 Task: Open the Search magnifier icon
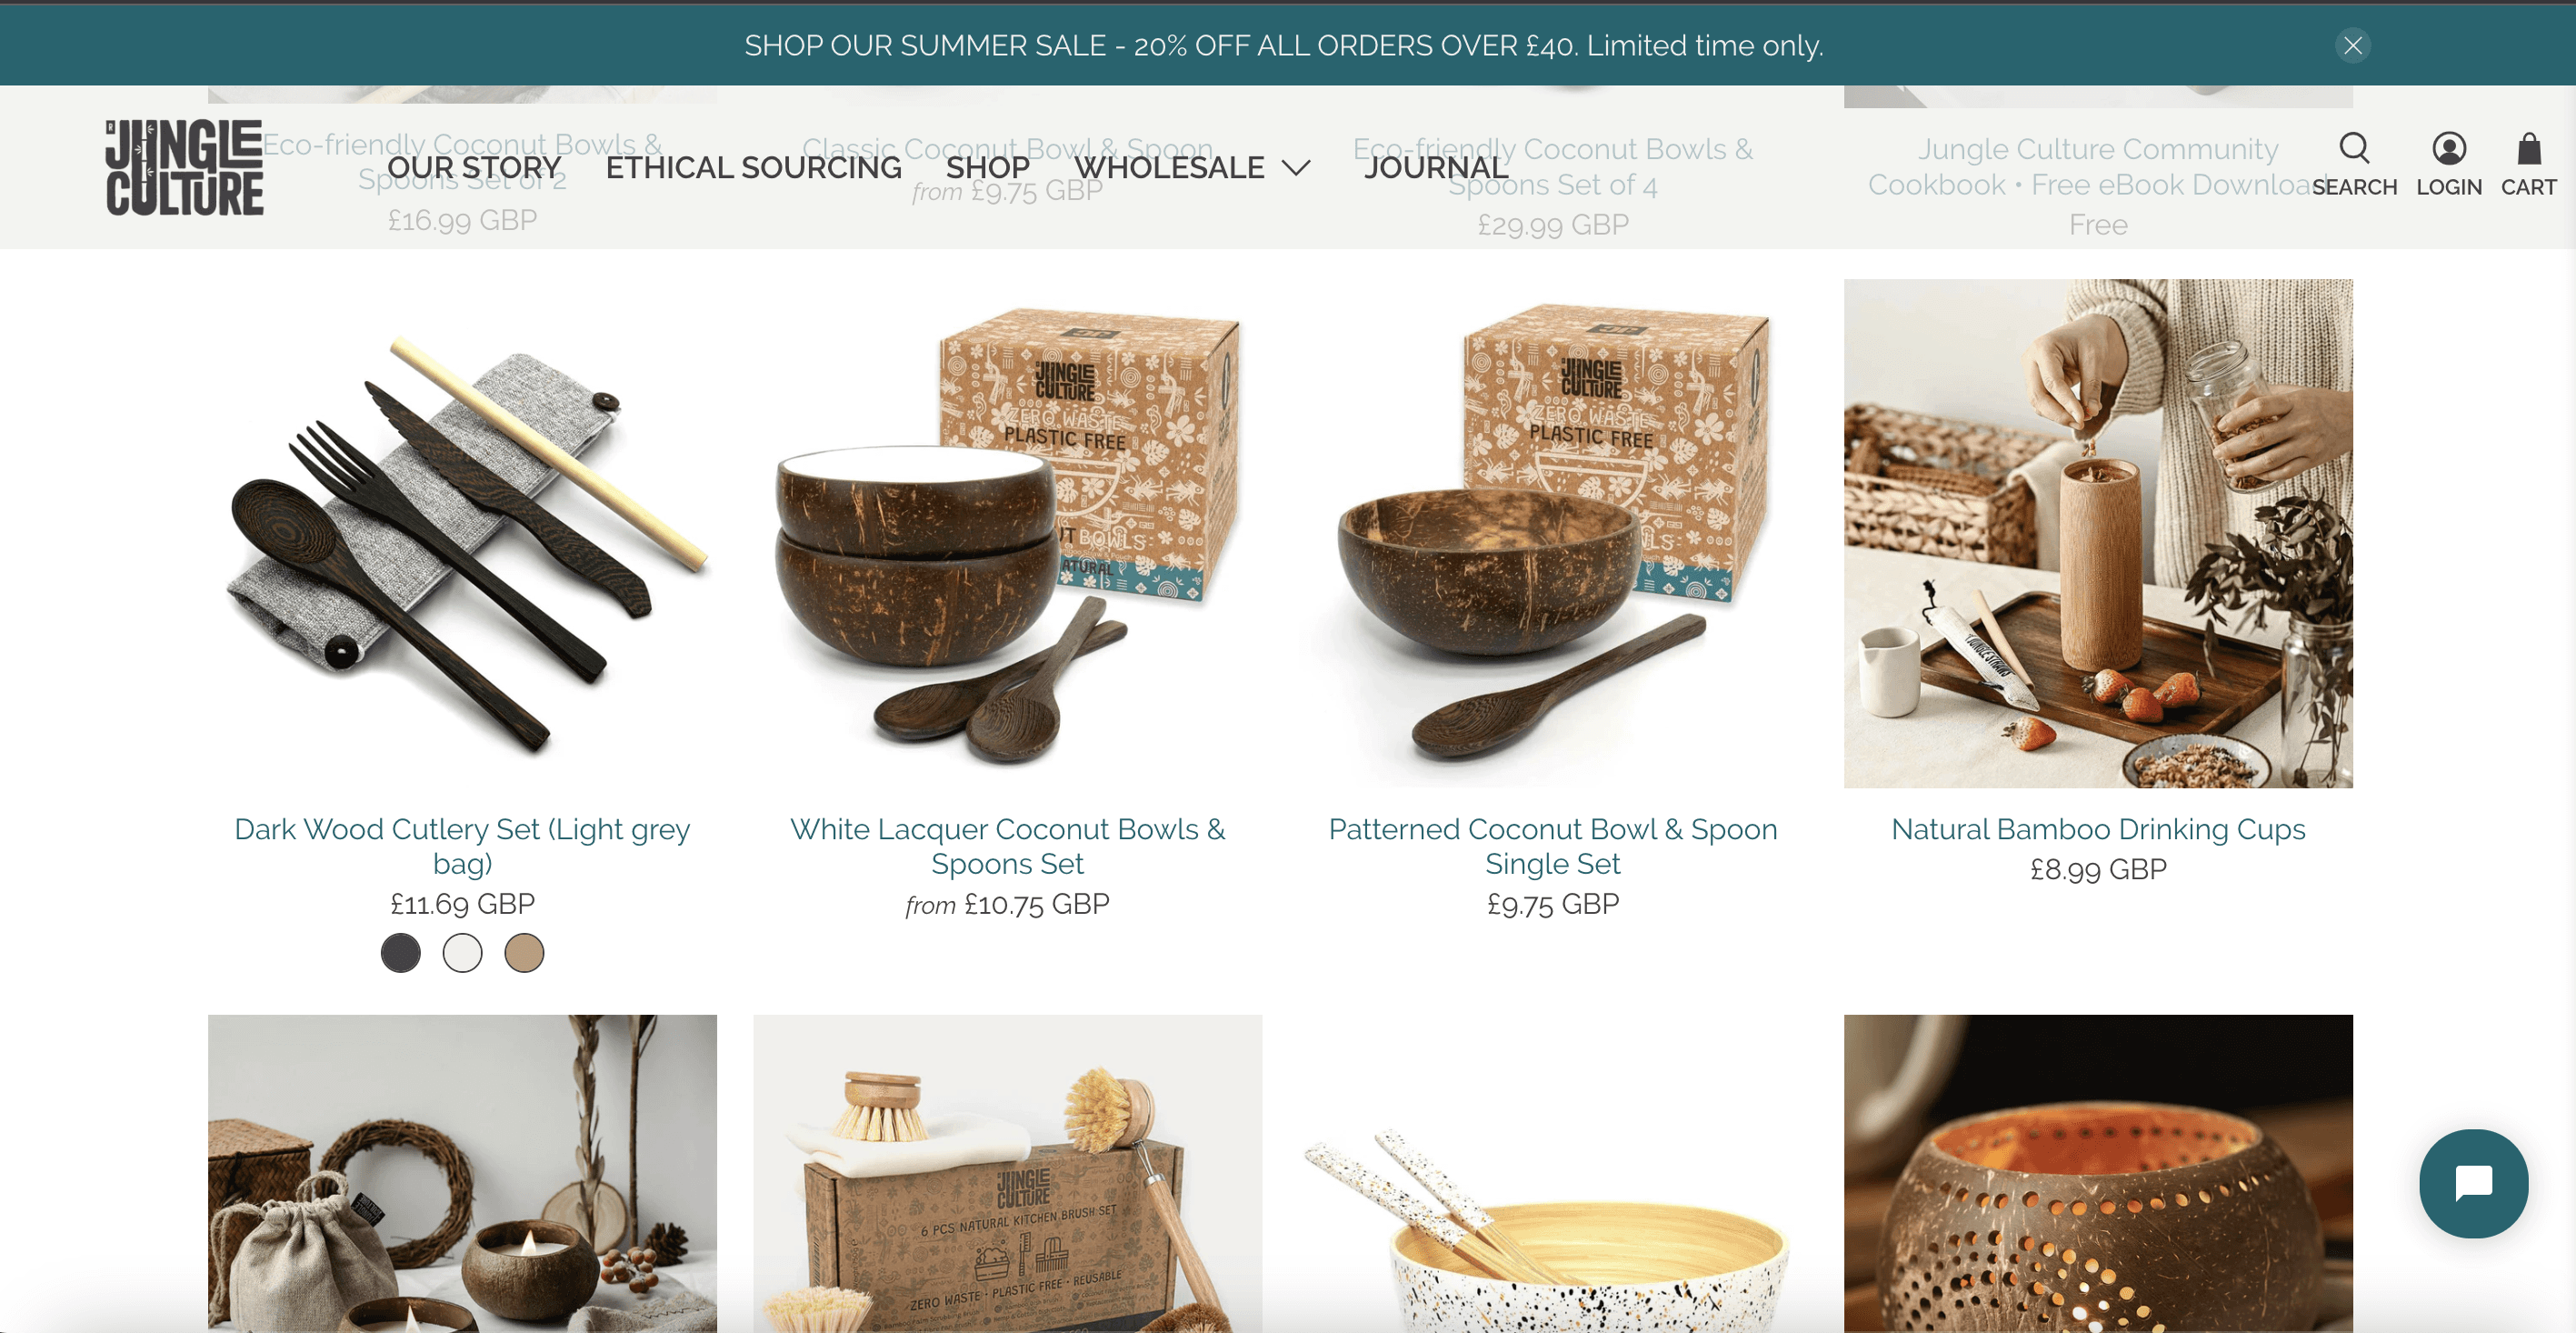[2354, 149]
